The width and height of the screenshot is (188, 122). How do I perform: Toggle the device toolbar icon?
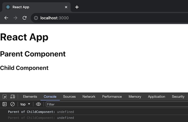tap(13, 96)
